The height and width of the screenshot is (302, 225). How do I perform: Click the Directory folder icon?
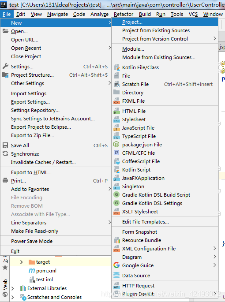coord(116,92)
